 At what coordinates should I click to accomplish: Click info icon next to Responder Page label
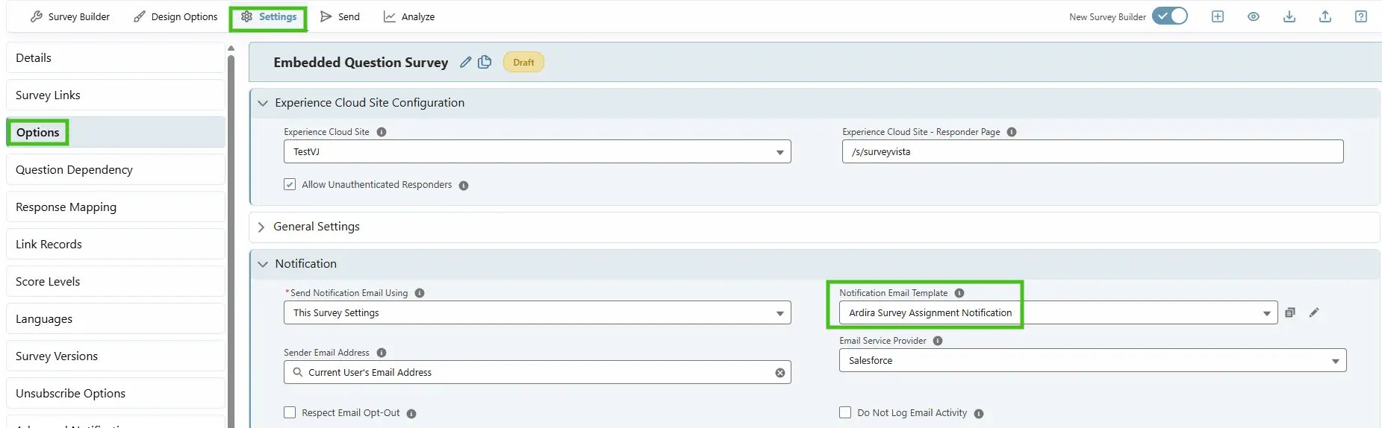(1012, 132)
